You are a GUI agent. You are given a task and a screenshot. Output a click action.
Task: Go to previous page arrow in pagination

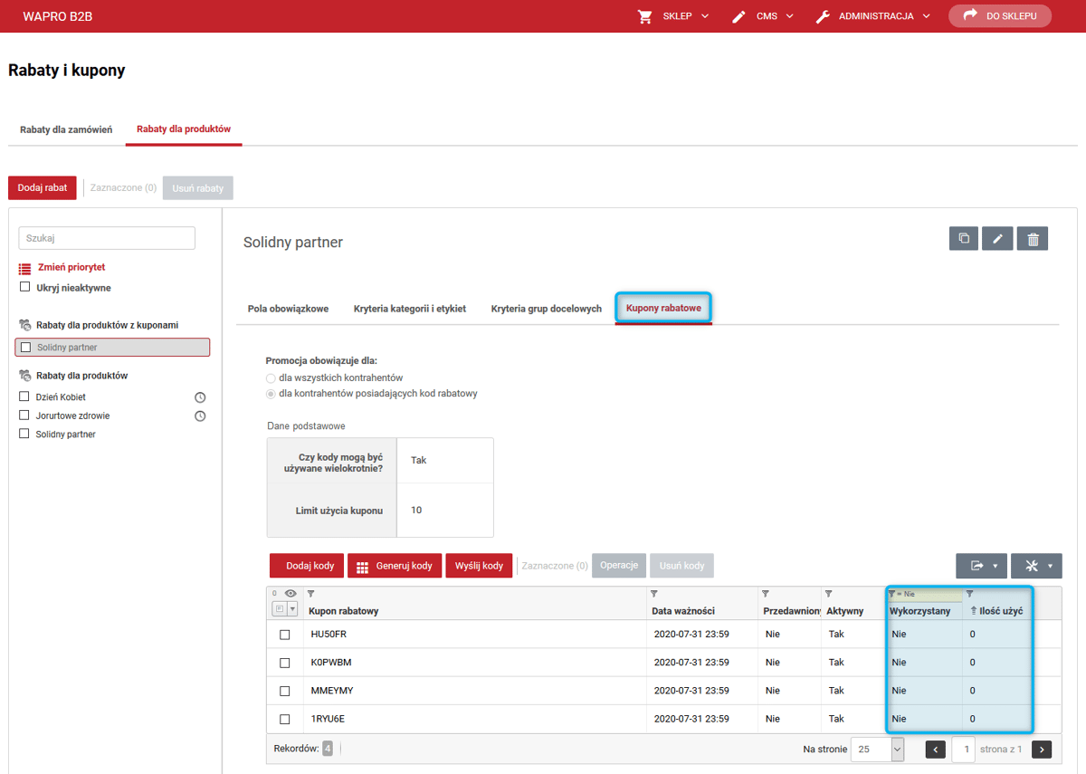pyautogui.click(x=936, y=750)
